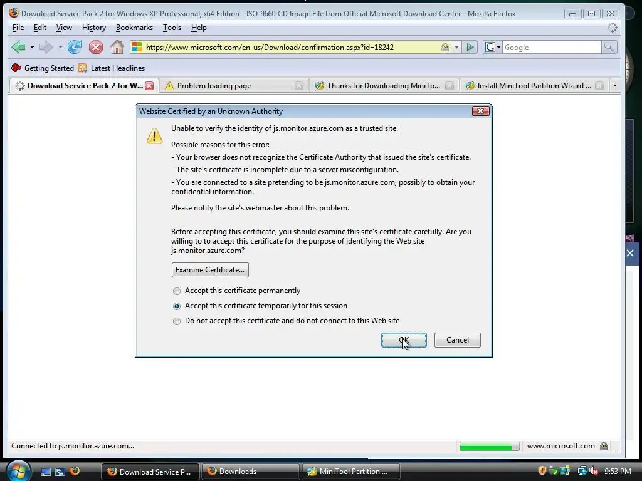Open the Downloads taskbar button
Screen dimensions: 642x481
[x=250, y=472]
